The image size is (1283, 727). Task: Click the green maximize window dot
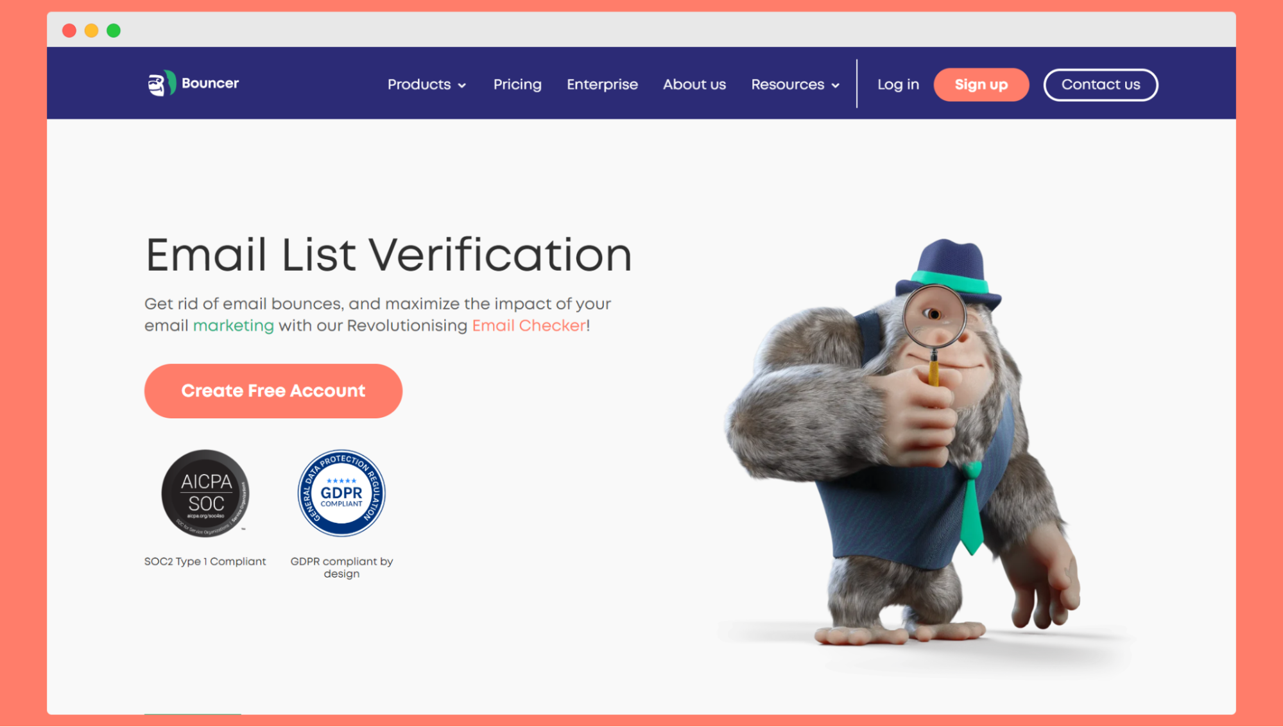pos(114,30)
